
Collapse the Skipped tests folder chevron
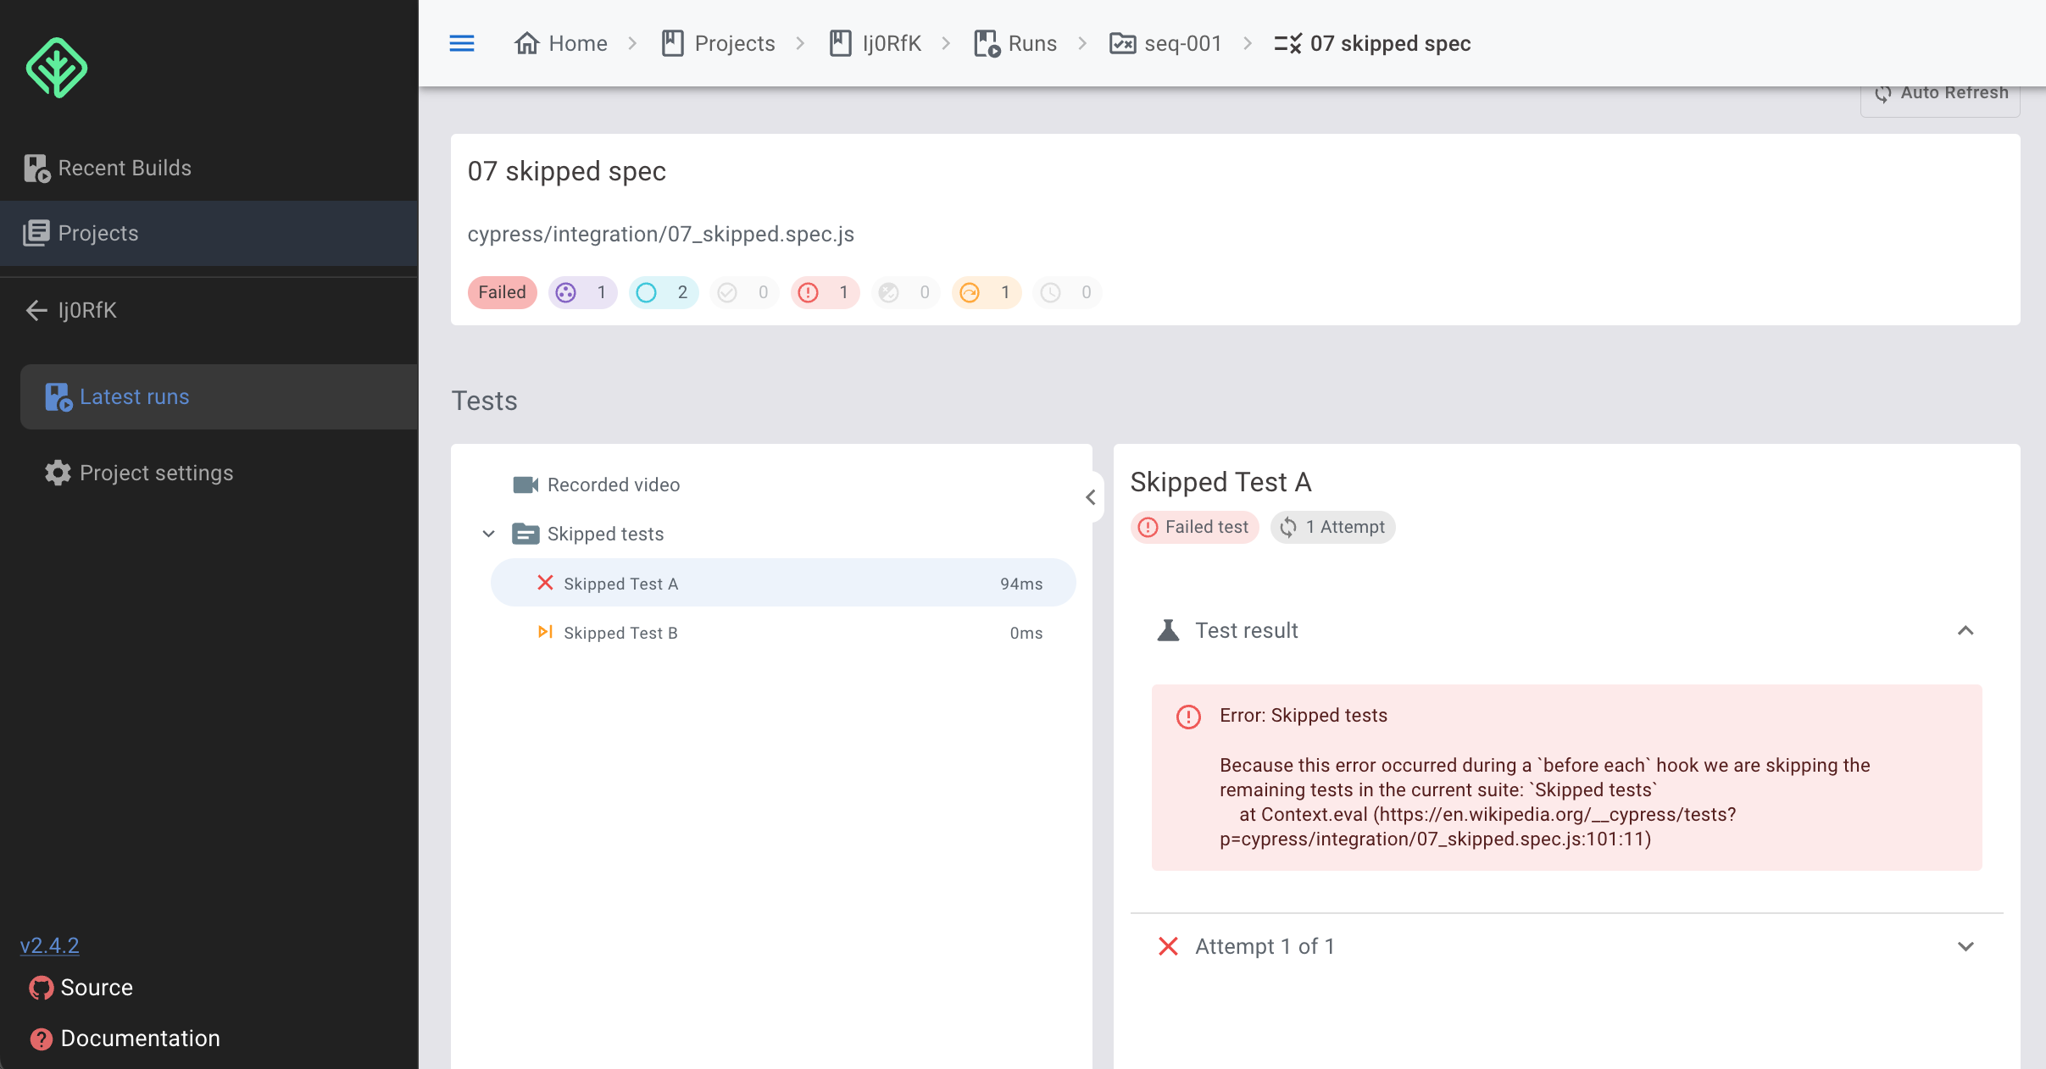point(488,534)
